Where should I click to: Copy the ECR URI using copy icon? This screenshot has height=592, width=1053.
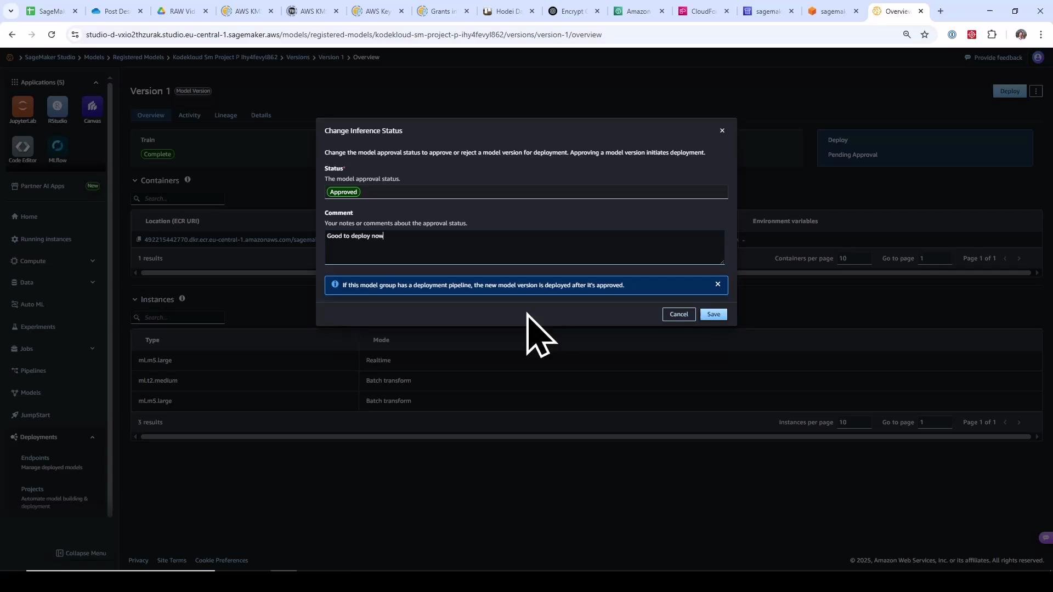(x=139, y=239)
